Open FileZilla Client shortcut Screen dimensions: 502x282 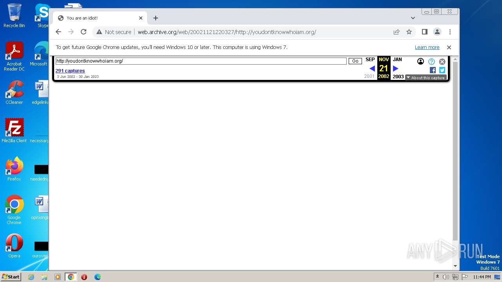(x=14, y=131)
